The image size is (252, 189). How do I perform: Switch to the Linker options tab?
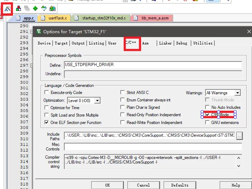(x=165, y=43)
